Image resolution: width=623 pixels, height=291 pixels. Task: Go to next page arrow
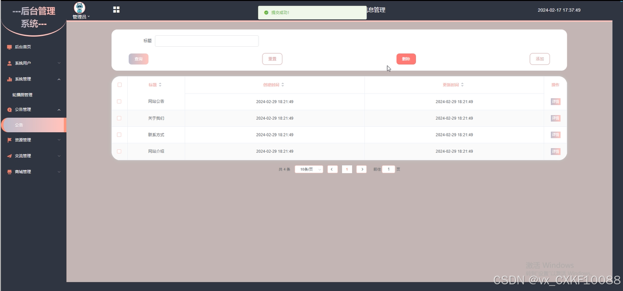click(x=362, y=169)
